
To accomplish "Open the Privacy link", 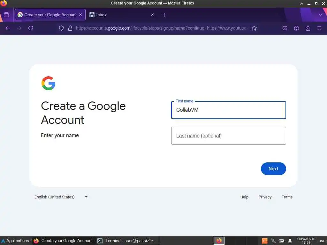I will pyautogui.click(x=265, y=197).
